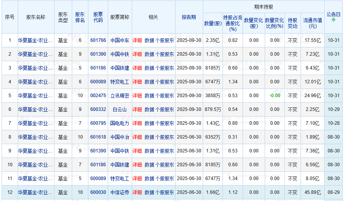This screenshot has height=201, width=344.
Task: Open 中信证券 stock name link
Action: 120,193
